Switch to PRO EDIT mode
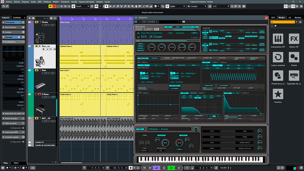304x171 pixels. (155, 58)
